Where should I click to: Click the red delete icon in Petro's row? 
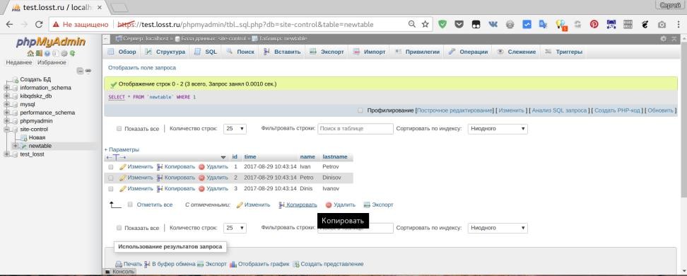point(201,178)
